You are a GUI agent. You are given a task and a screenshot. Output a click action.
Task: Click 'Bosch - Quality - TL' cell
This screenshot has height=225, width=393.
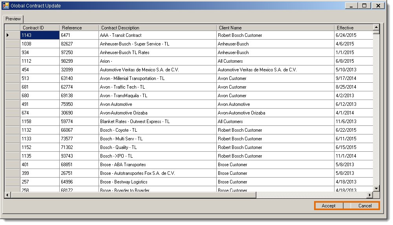[x=158, y=147]
